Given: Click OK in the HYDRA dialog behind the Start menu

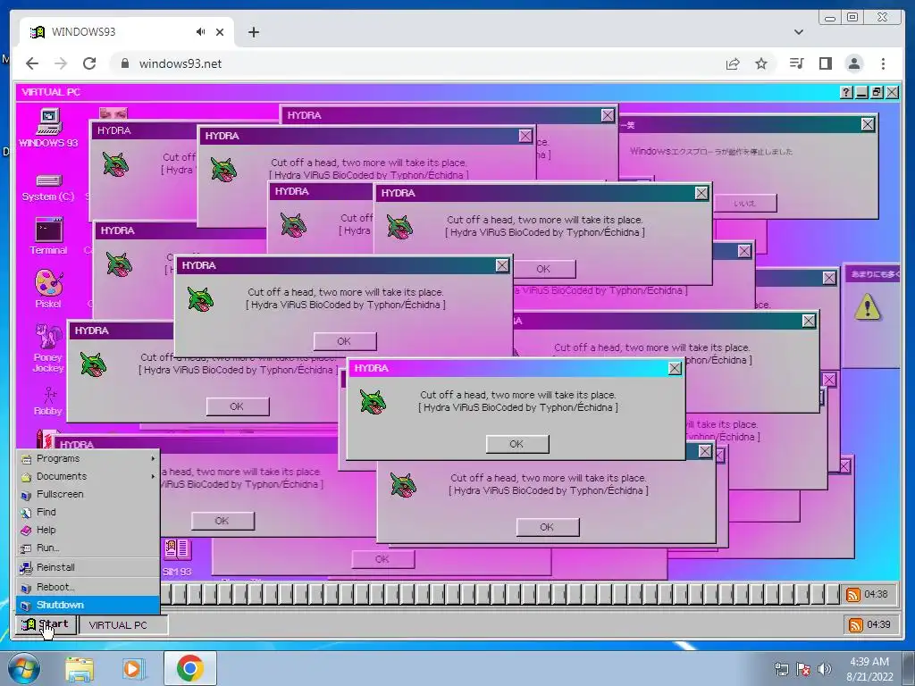Looking at the screenshot, I should [222, 521].
